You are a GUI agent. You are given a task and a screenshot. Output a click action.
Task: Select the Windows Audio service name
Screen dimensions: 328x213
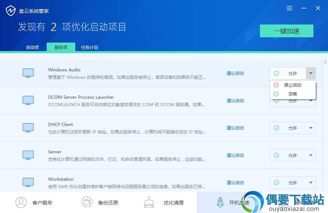tap(64, 70)
